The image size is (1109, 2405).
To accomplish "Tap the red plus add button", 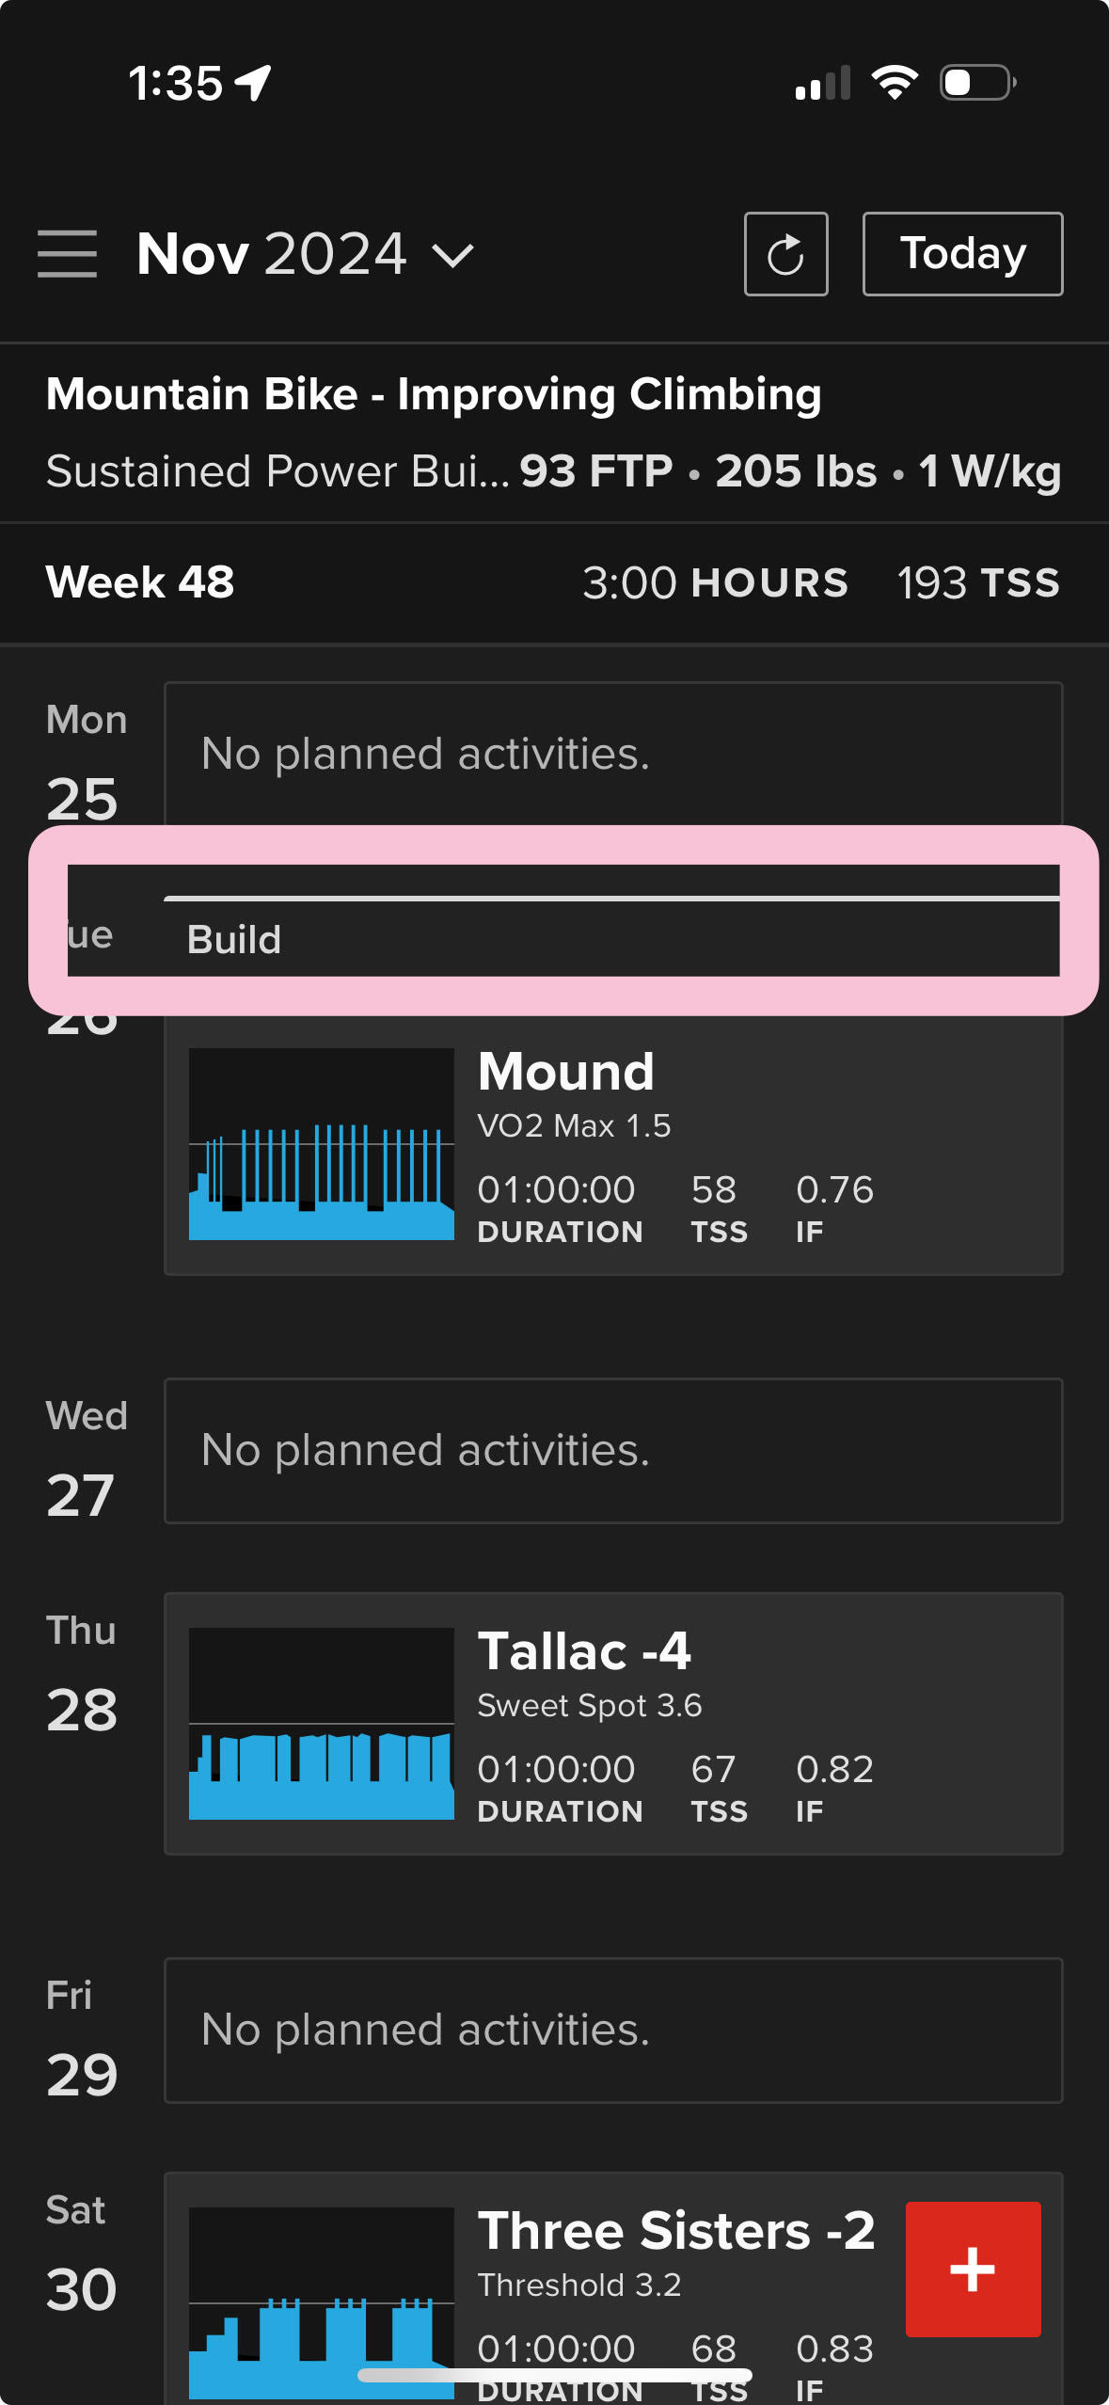I will (973, 2269).
